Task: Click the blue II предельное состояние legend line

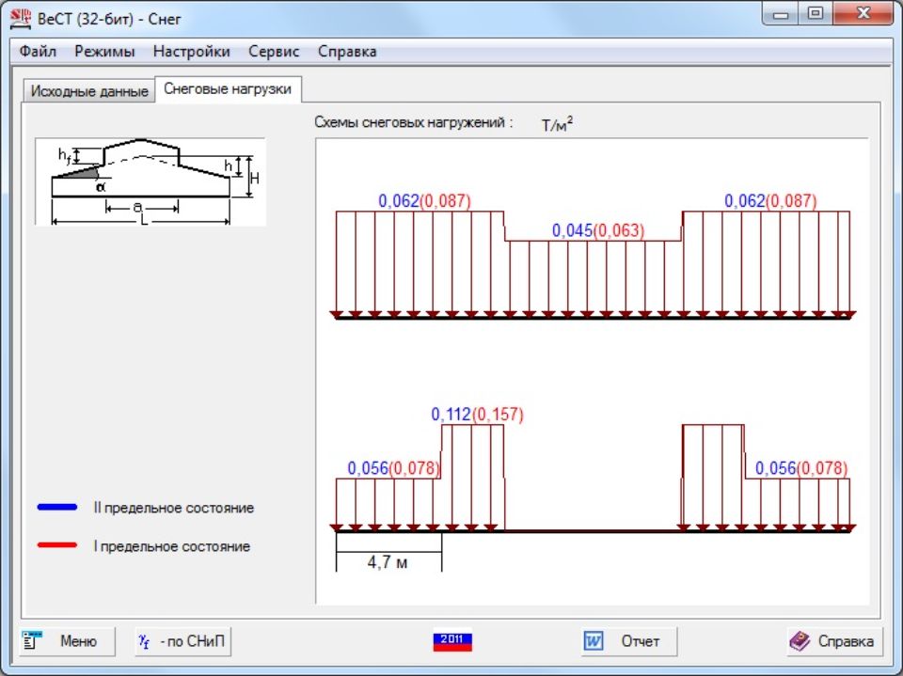Action: 58,508
